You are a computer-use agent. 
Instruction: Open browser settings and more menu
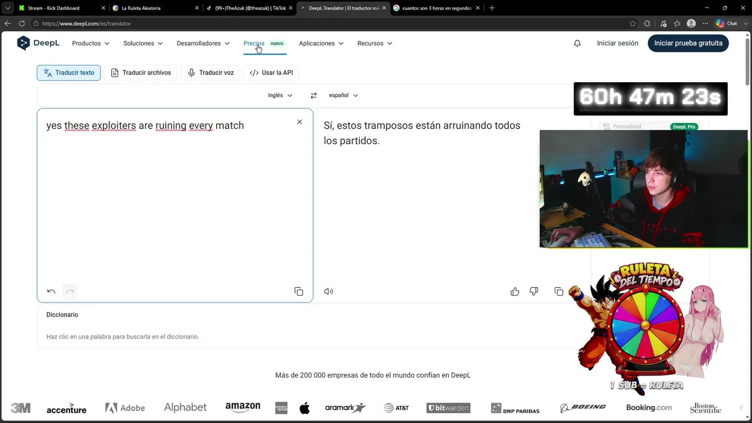click(706, 23)
